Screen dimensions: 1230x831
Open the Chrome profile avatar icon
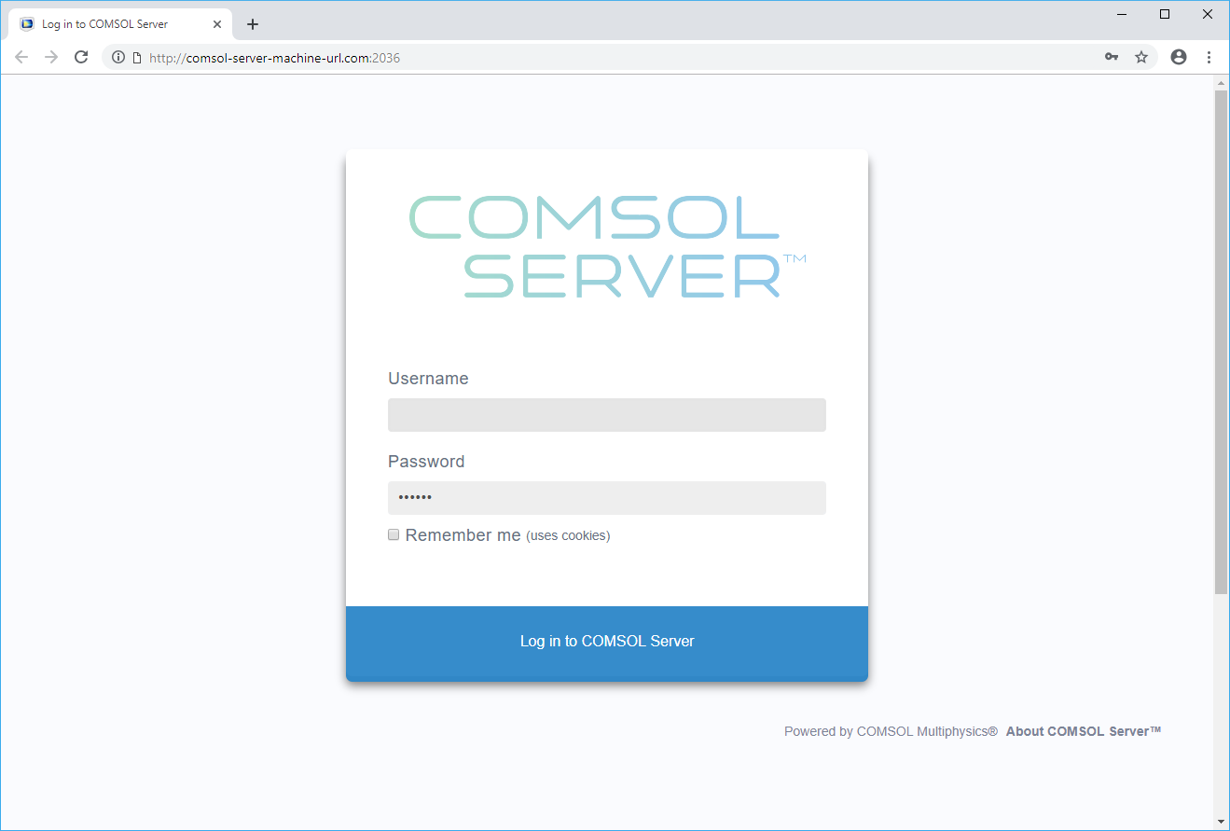[1179, 57]
